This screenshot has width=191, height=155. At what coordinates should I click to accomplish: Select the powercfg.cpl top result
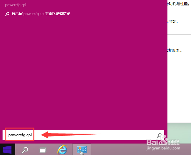[16, 5]
